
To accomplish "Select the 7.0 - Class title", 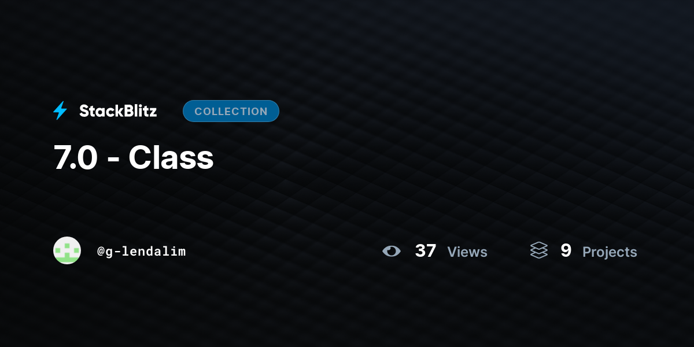I will pos(134,158).
